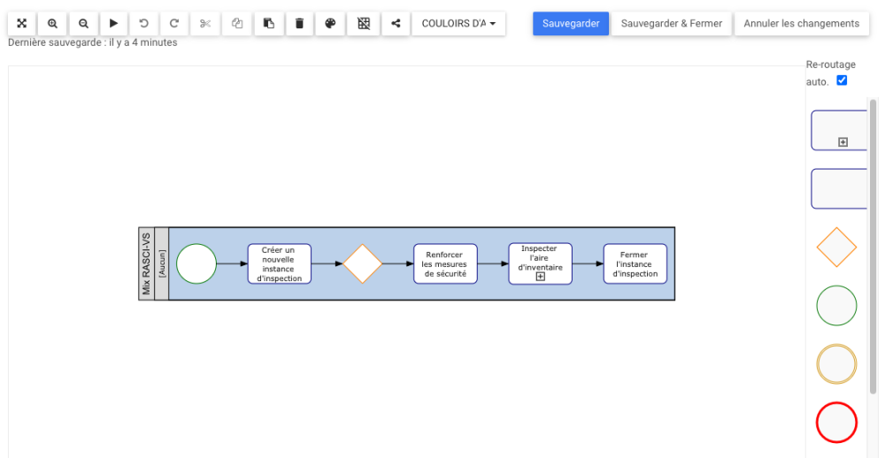The width and height of the screenshot is (885, 458).
Task: Select the subprocess shape in palette
Action: [839, 130]
